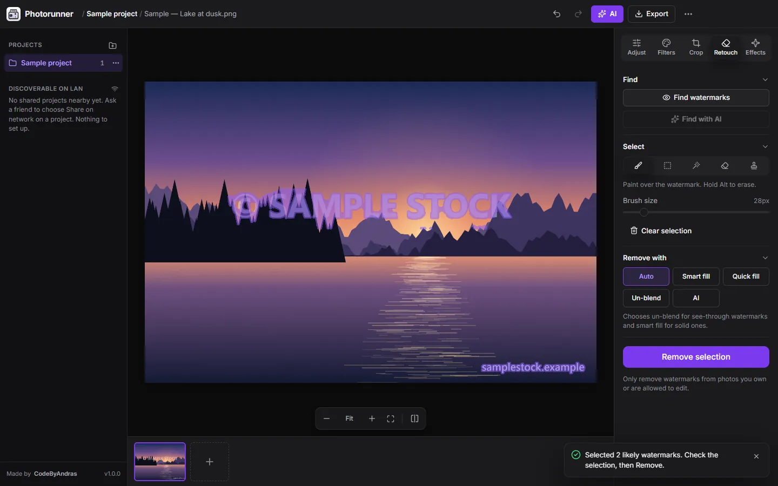Zoom out the canvas
Screen dimensions: 778x486
coord(326,418)
